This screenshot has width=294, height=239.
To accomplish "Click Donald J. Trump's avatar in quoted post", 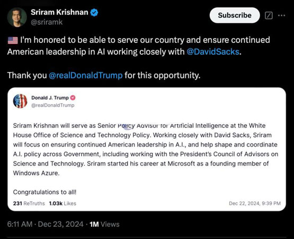I will coord(20,101).
